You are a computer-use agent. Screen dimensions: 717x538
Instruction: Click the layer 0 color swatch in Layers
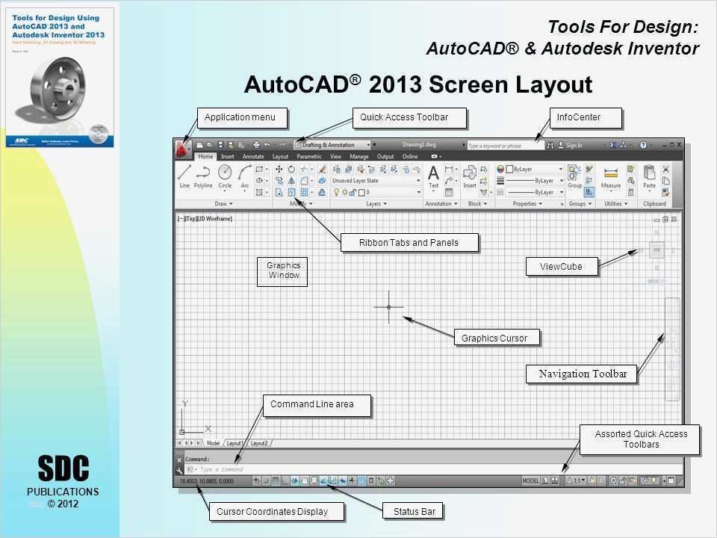361,193
